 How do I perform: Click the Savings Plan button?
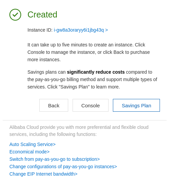(136, 105)
